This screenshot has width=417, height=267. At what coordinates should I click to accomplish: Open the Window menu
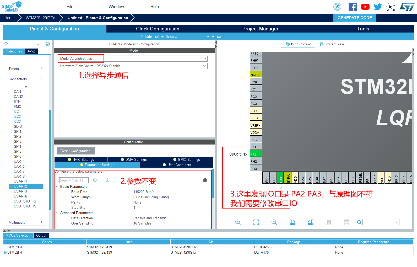coord(116,7)
